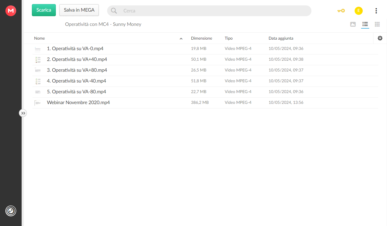Image resolution: width=387 pixels, height=226 pixels.
Task: Click folder title Operatività con MC4 - Sunny Money
Action: tap(103, 24)
